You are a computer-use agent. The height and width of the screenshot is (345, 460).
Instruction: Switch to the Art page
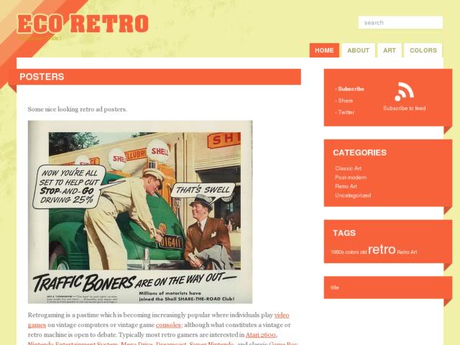[390, 50]
